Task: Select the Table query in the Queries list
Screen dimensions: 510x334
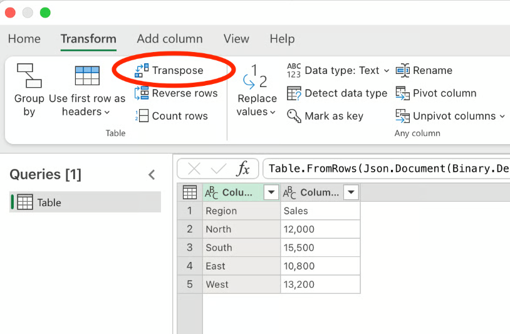Action: click(49, 202)
